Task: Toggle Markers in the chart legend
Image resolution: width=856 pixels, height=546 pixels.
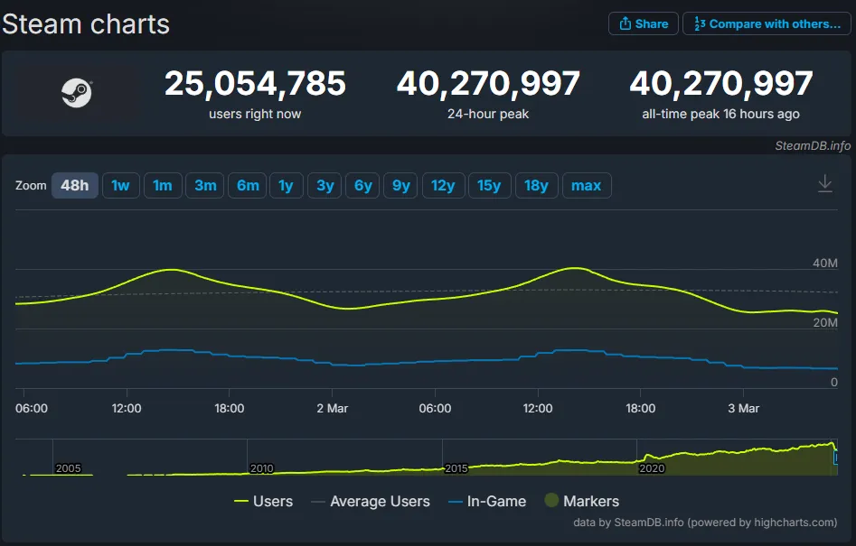Action: coord(582,501)
